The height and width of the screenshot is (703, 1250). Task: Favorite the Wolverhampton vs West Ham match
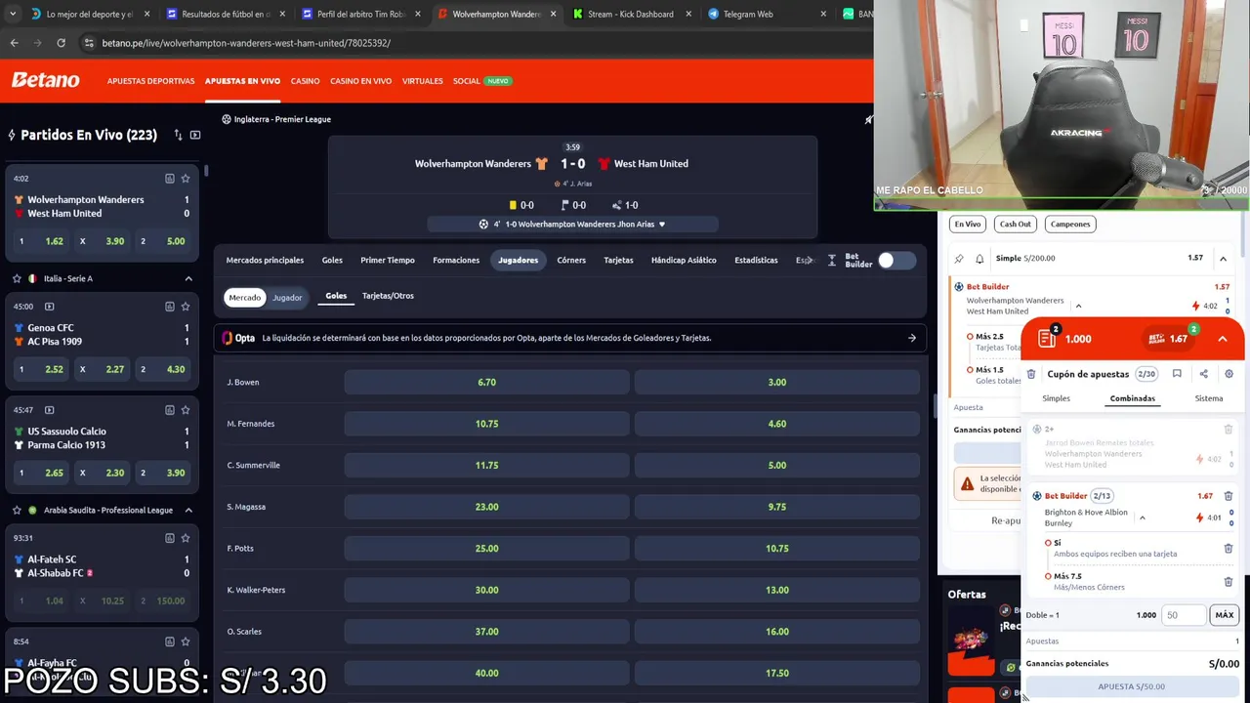pos(186,179)
